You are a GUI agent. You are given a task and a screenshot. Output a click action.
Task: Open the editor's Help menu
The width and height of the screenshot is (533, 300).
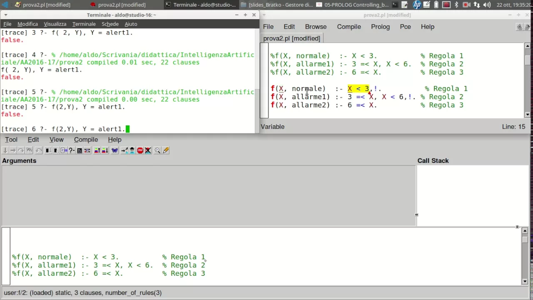click(428, 27)
